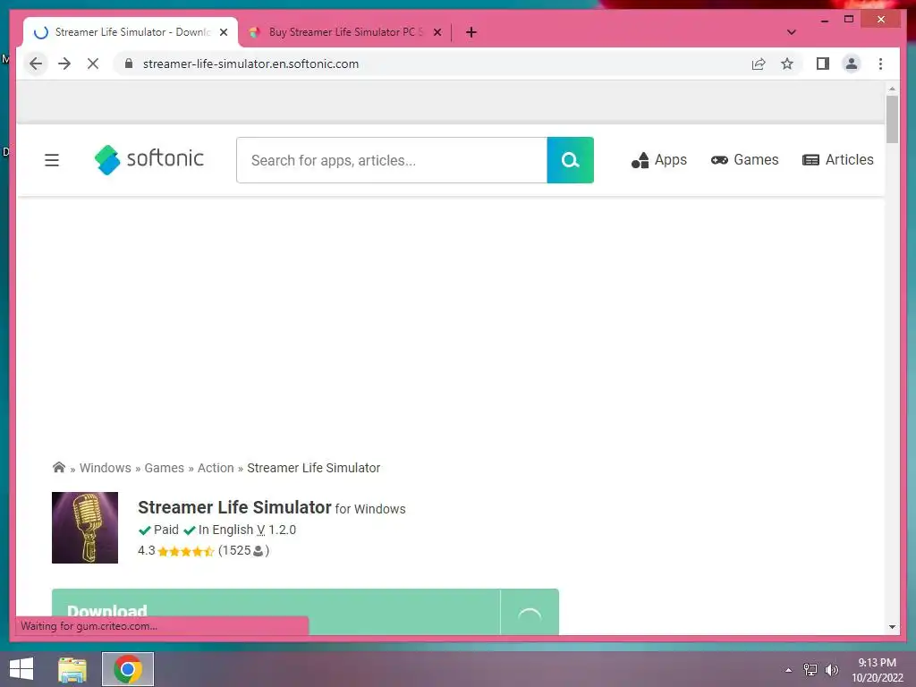Open File Explorer from taskbar

pyautogui.click(x=72, y=669)
